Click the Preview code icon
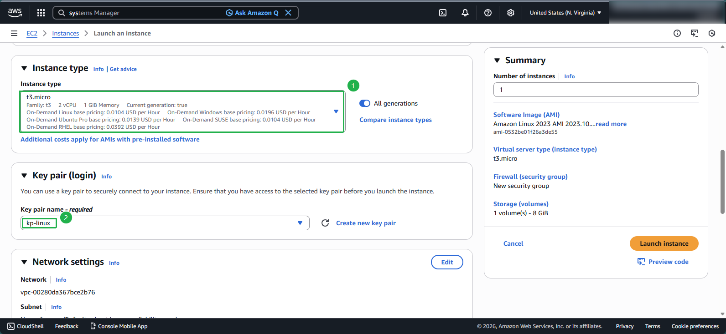Image resolution: width=726 pixels, height=334 pixels. [641, 262]
